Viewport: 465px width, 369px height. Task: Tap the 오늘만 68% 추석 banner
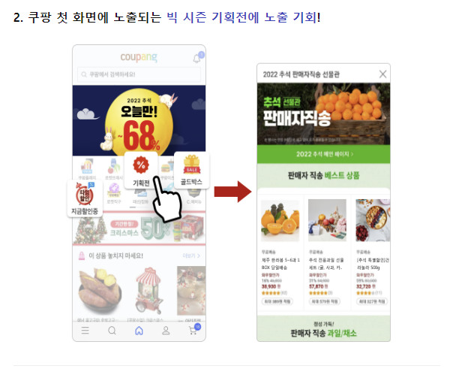(x=139, y=121)
